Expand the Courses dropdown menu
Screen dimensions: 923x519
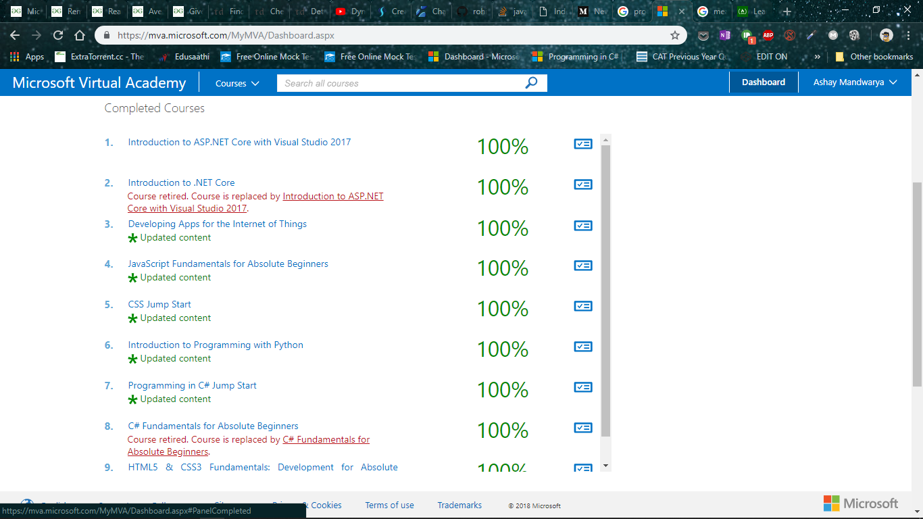237,83
